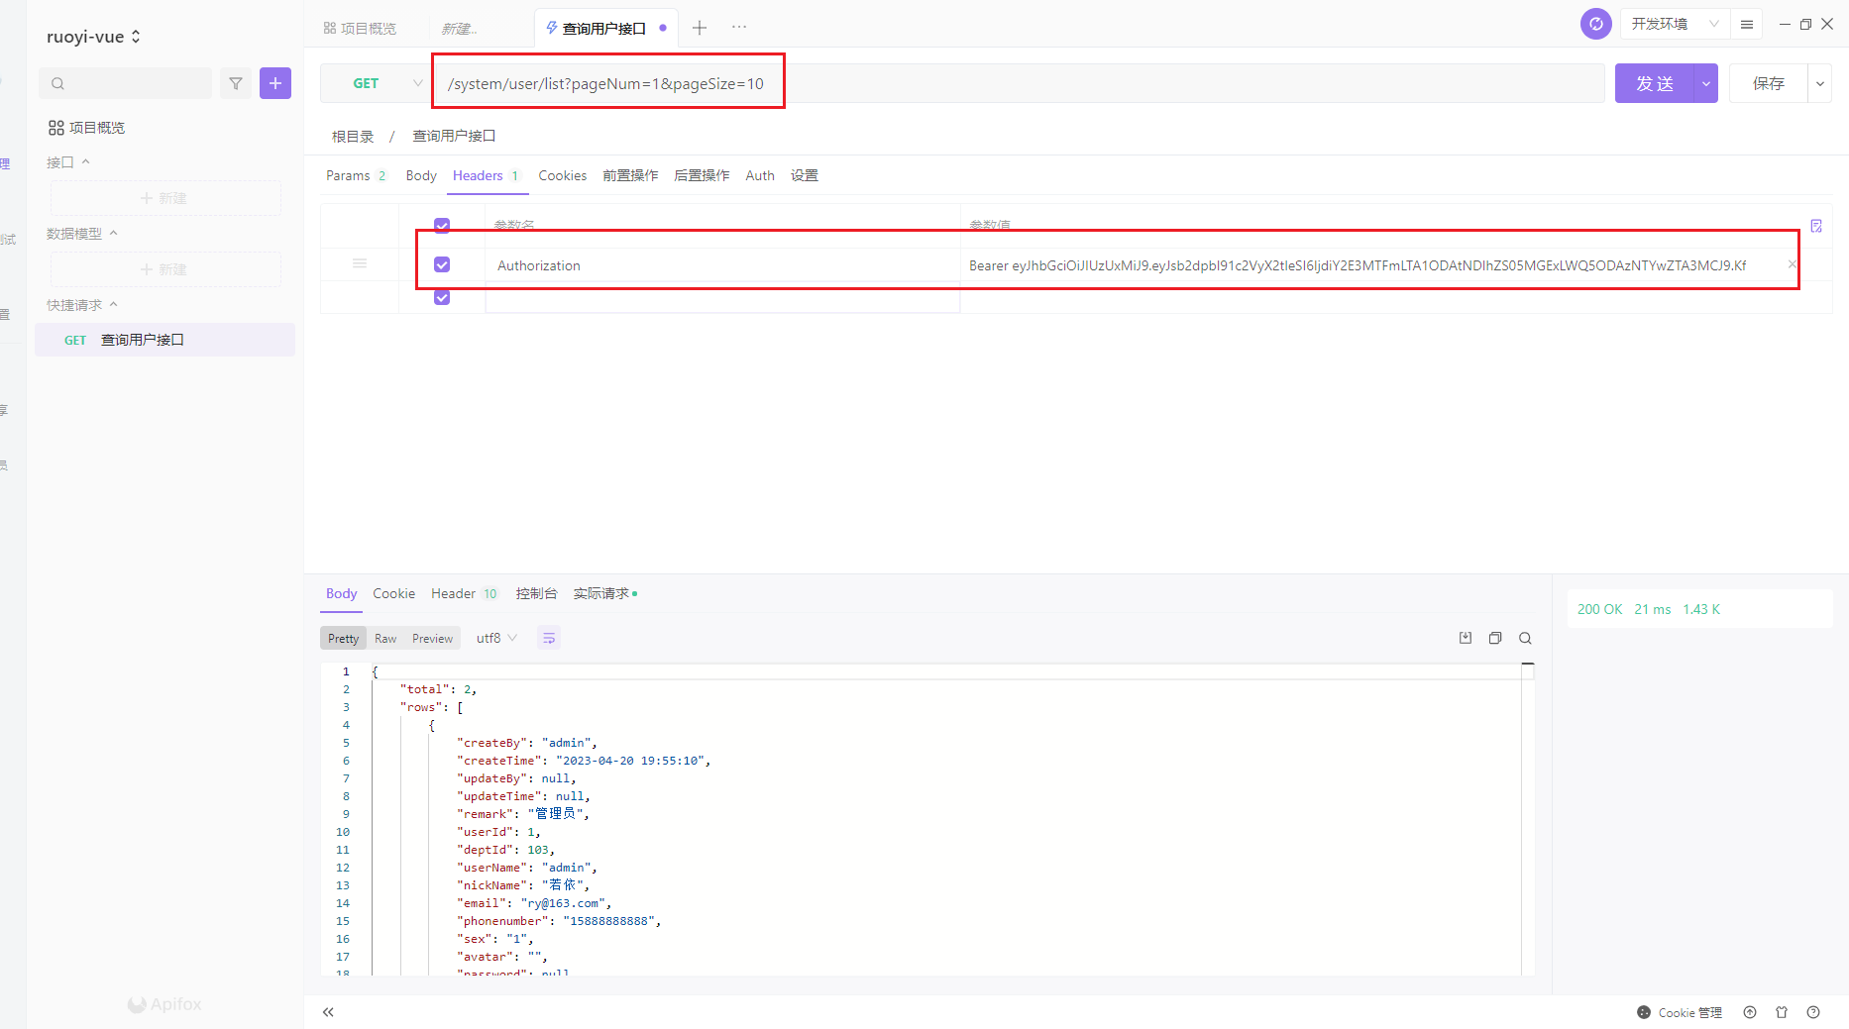Click the bulk edit icon in headers table
Image resolution: width=1849 pixels, height=1029 pixels.
coord(1816,226)
